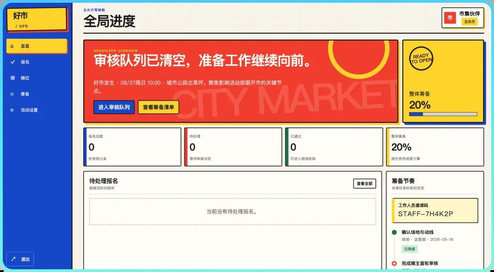Viewport: 494px width, 272px height.
Task: Click 场地 · 运营组 · 2026-09-18 detail line
Action: 427,240
